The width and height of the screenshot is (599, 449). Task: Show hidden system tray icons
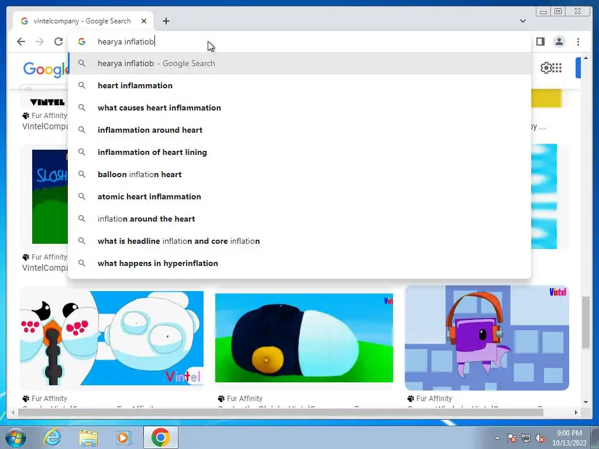[x=497, y=438]
